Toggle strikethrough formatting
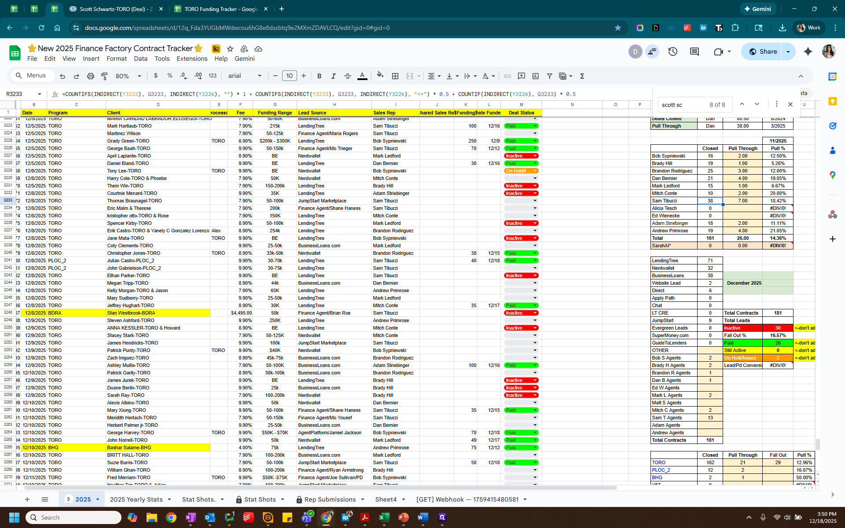 347,76
